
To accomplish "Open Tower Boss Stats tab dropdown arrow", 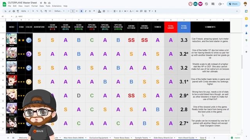I will point(131,138).
